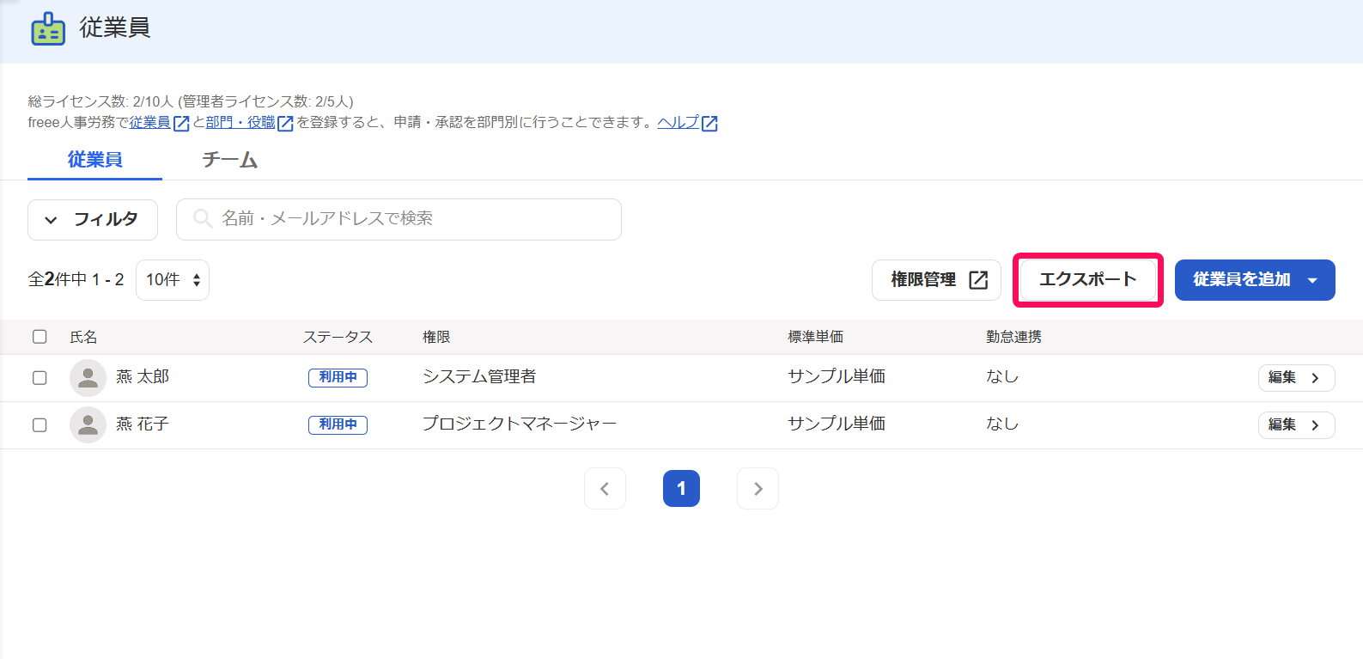Click the 利用中 badge for 燕 太郎
This screenshot has height=659, width=1363.
pyautogui.click(x=338, y=378)
